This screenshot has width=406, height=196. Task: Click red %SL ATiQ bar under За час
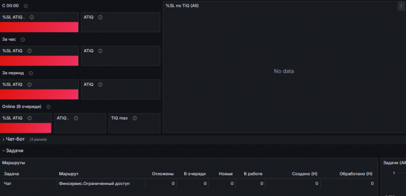click(39, 61)
